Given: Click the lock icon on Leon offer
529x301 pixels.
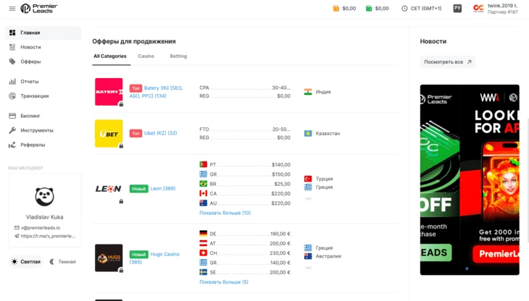Looking at the screenshot, I should click(x=121, y=201).
